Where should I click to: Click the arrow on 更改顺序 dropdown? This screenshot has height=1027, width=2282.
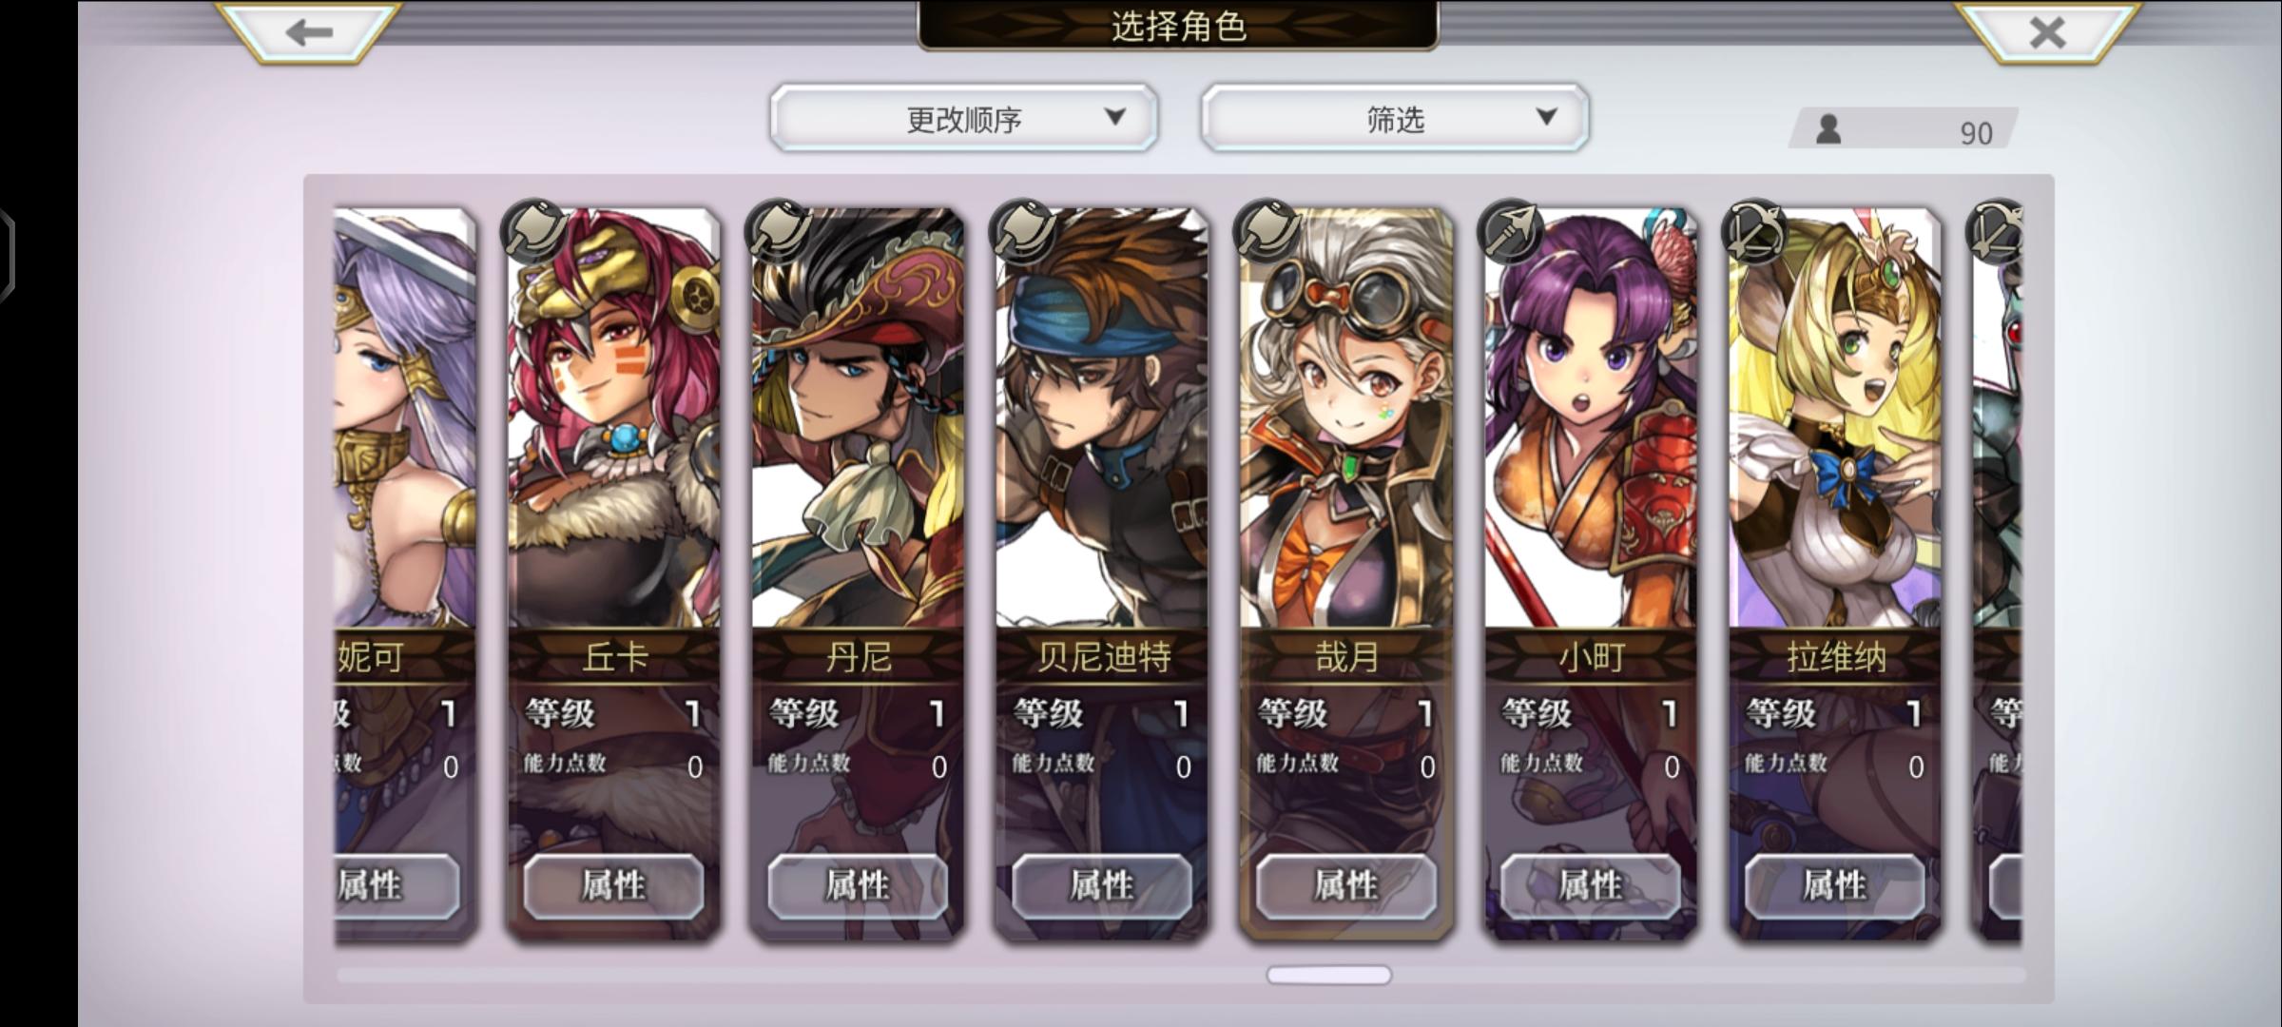coord(1115,117)
